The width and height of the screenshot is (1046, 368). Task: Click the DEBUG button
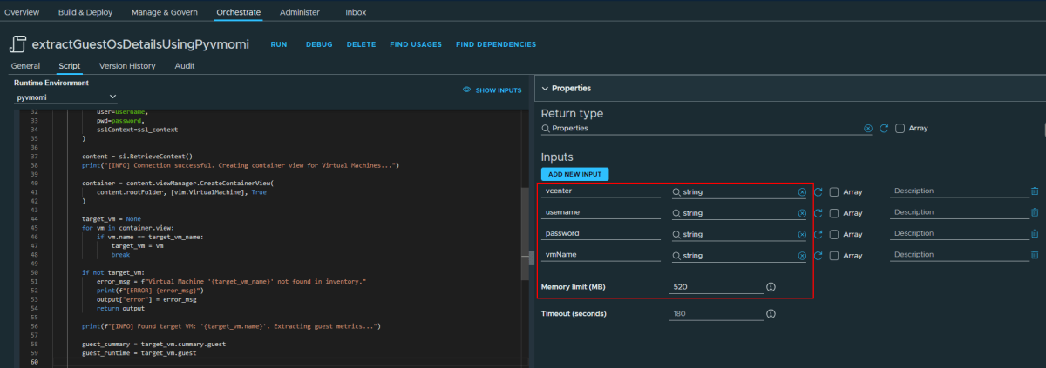319,44
